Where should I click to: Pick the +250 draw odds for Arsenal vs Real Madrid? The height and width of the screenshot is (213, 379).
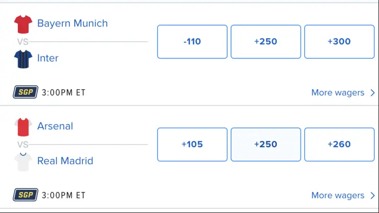pyautogui.click(x=265, y=144)
